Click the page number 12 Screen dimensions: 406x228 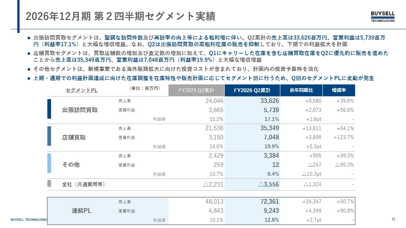[393, 219]
